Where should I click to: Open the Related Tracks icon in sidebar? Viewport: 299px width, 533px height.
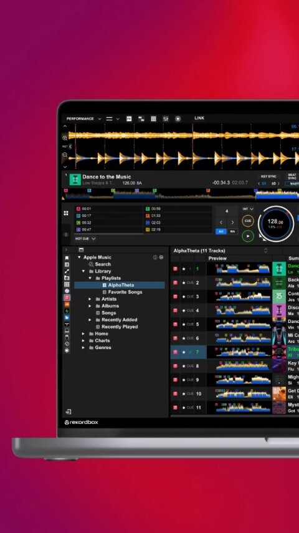67,271
